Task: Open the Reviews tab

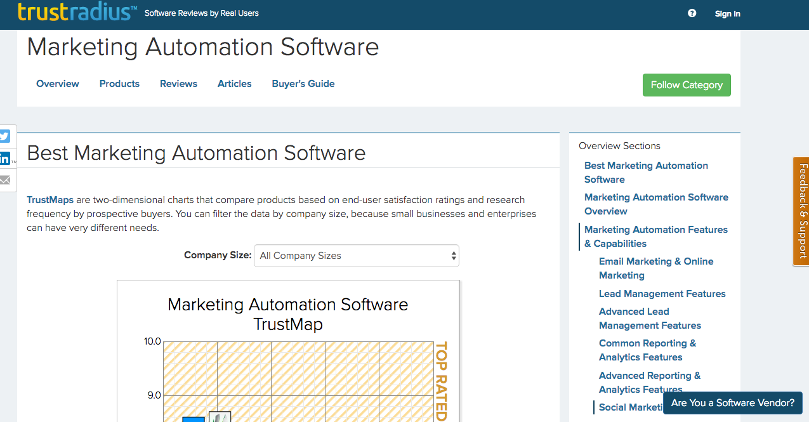Action: pyautogui.click(x=178, y=84)
